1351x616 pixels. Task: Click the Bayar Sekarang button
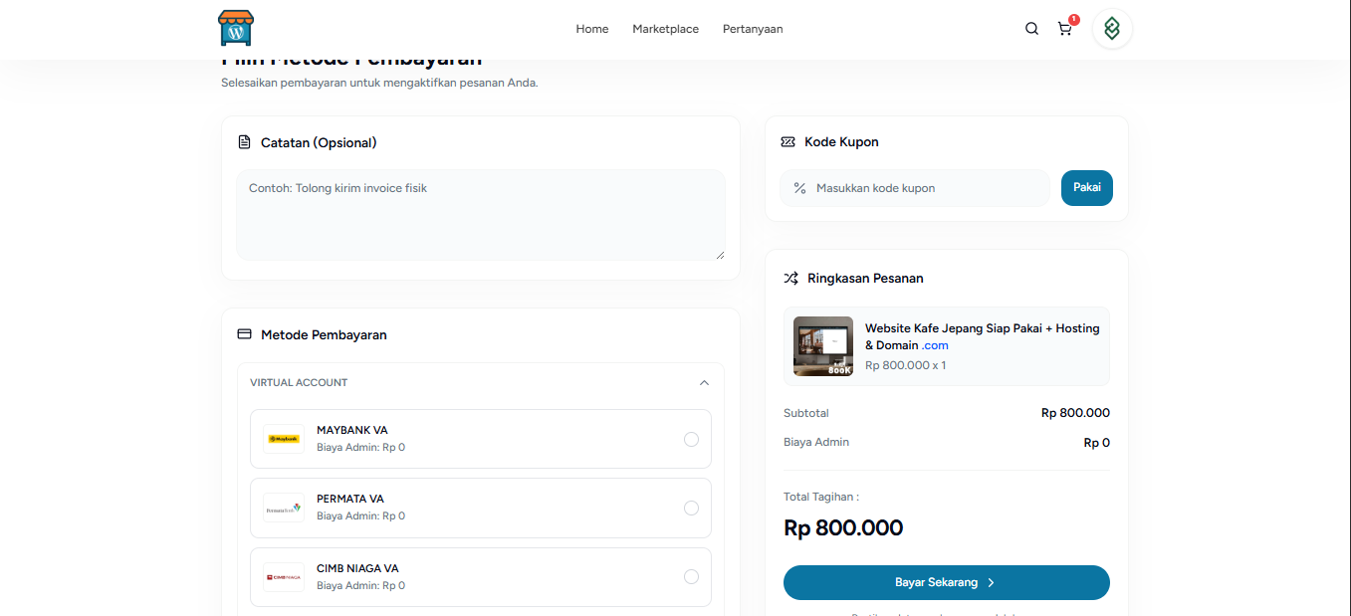click(946, 583)
